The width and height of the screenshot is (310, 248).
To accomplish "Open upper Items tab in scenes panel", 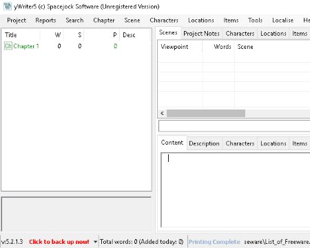I will [300, 34].
